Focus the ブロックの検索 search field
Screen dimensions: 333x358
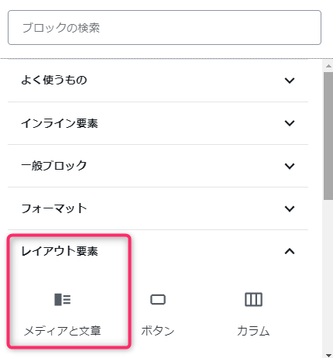(164, 28)
